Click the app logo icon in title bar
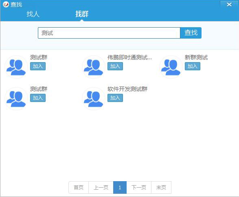 pyautogui.click(x=6, y=4)
